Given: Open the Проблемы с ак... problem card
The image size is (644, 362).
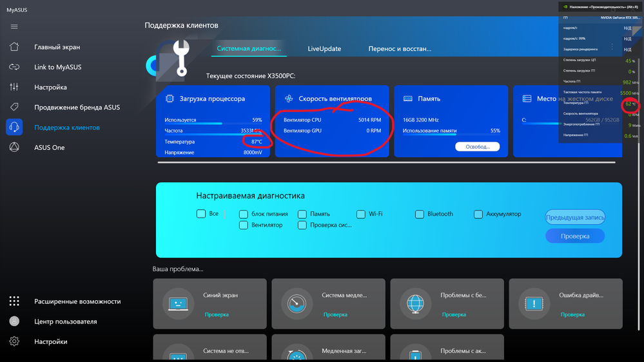Looking at the screenshot, I should point(447,348).
